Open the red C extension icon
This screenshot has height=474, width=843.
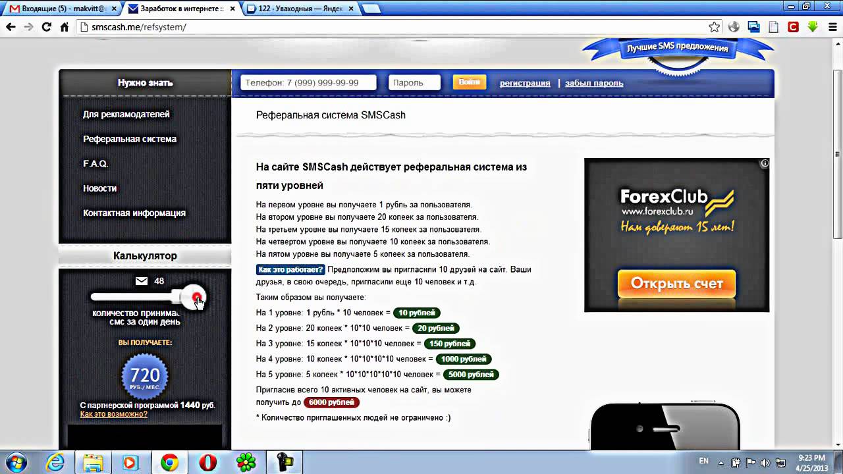(x=793, y=27)
